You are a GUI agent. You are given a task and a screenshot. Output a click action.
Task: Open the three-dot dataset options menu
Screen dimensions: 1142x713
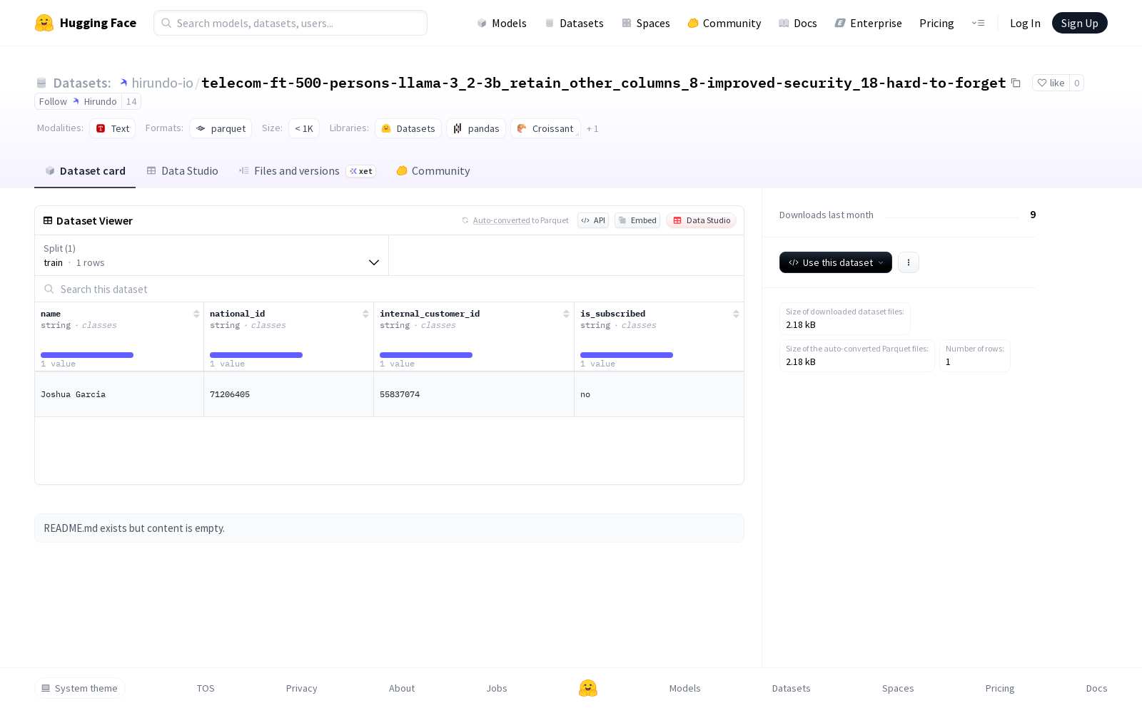tap(908, 262)
